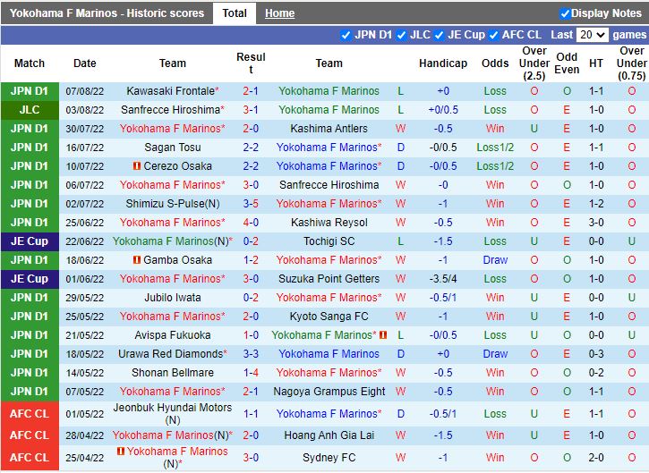649x473 pixels.
Task: Open the Urawa Red Diamonds team page
Action: [x=170, y=354]
